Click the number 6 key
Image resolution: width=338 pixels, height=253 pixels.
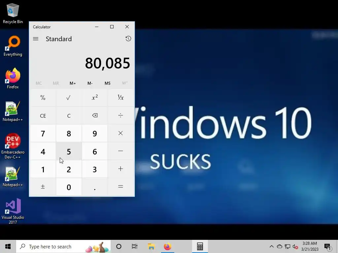(x=95, y=151)
